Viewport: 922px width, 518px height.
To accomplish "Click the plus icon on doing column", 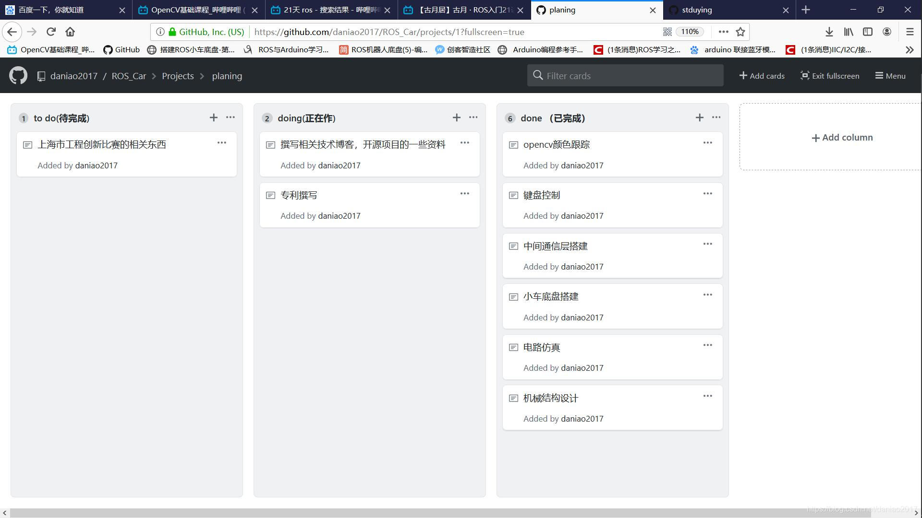I will point(456,118).
